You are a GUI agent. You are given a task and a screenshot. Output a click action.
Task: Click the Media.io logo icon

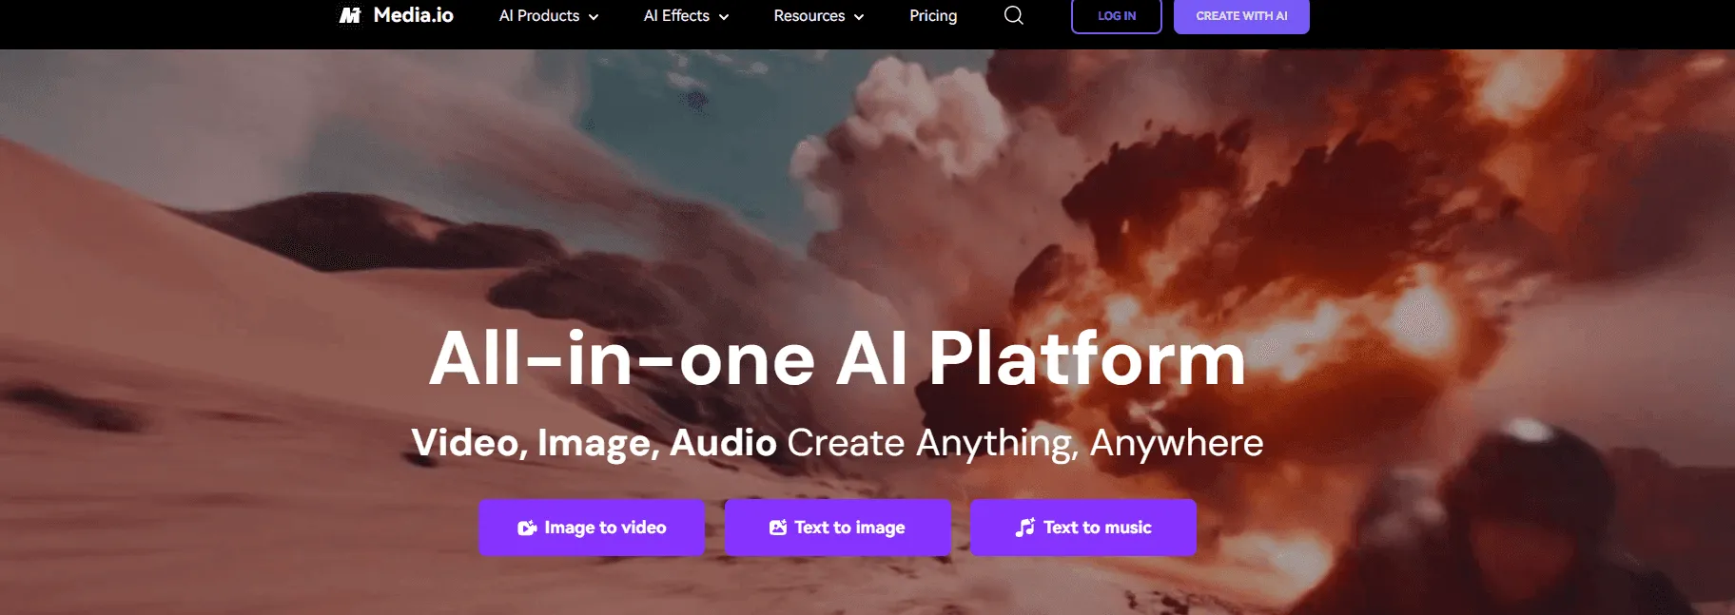point(351,15)
